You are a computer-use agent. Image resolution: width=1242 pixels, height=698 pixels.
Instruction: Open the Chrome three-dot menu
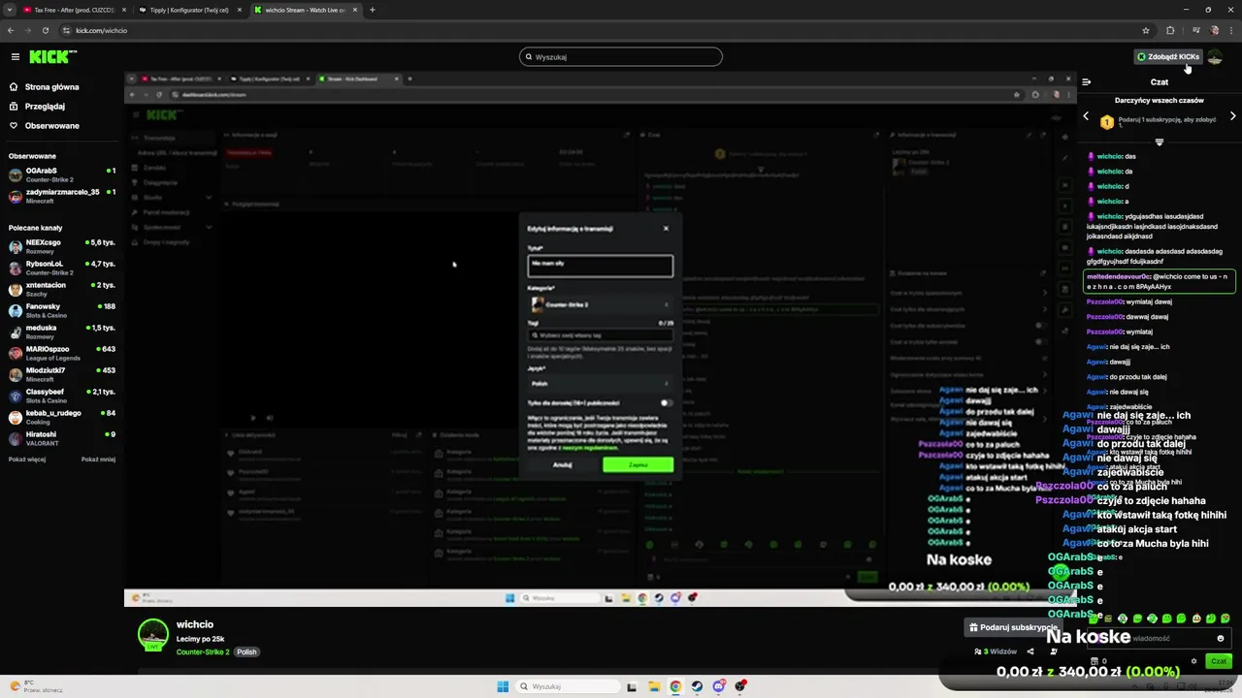[x=1233, y=30]
